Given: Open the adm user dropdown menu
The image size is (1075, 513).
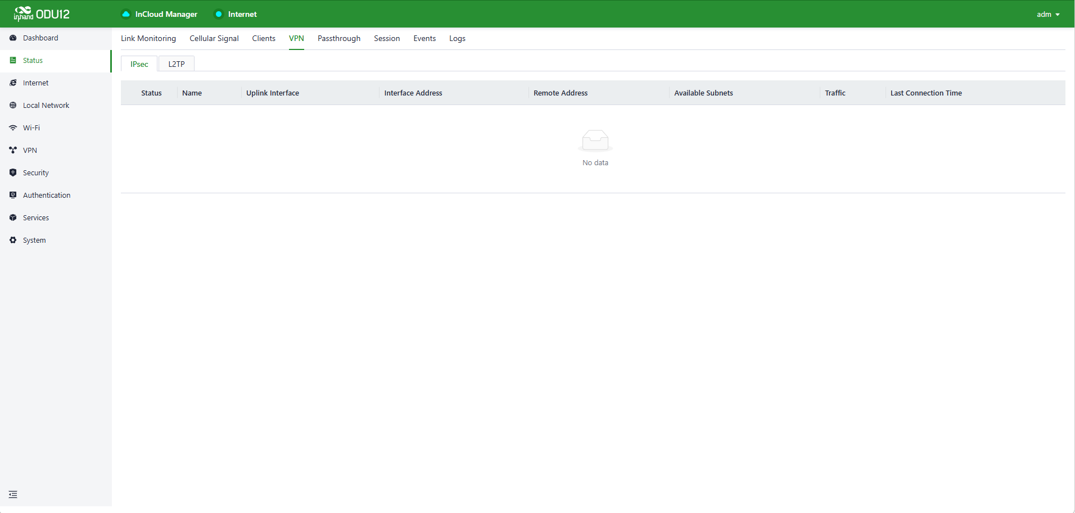Looking at the screenshot, I should pyautogui.click(x=1048, y=15).
